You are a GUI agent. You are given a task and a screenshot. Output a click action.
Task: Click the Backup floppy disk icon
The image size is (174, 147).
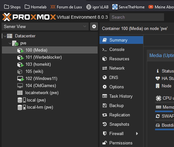[x=105, y=105]
